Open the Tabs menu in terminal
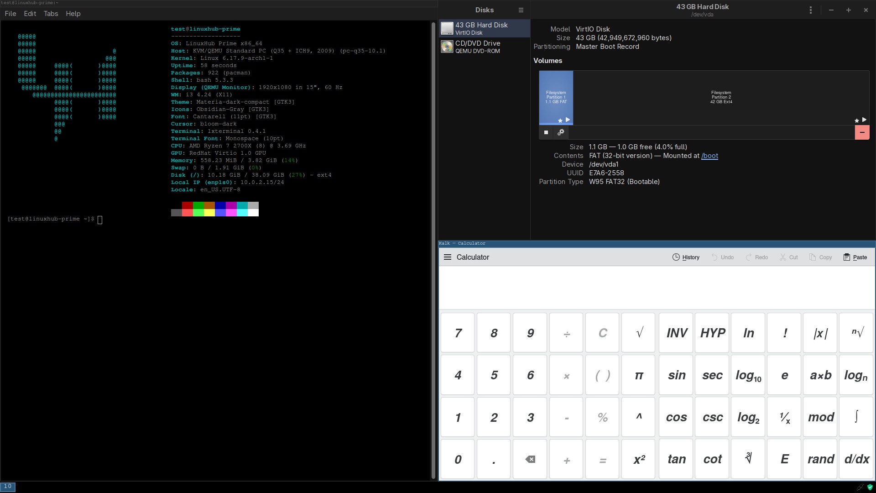876x493 pixels. (51, 14)
